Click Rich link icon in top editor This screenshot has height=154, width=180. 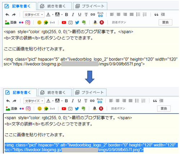click(x=100, y=14)
